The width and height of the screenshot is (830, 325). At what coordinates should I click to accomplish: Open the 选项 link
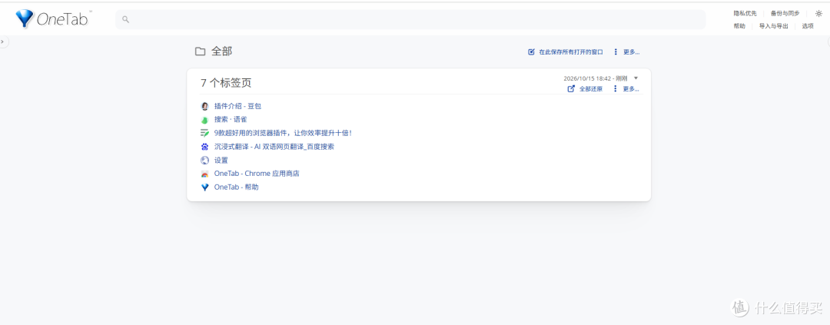click(x=808, y=26)
